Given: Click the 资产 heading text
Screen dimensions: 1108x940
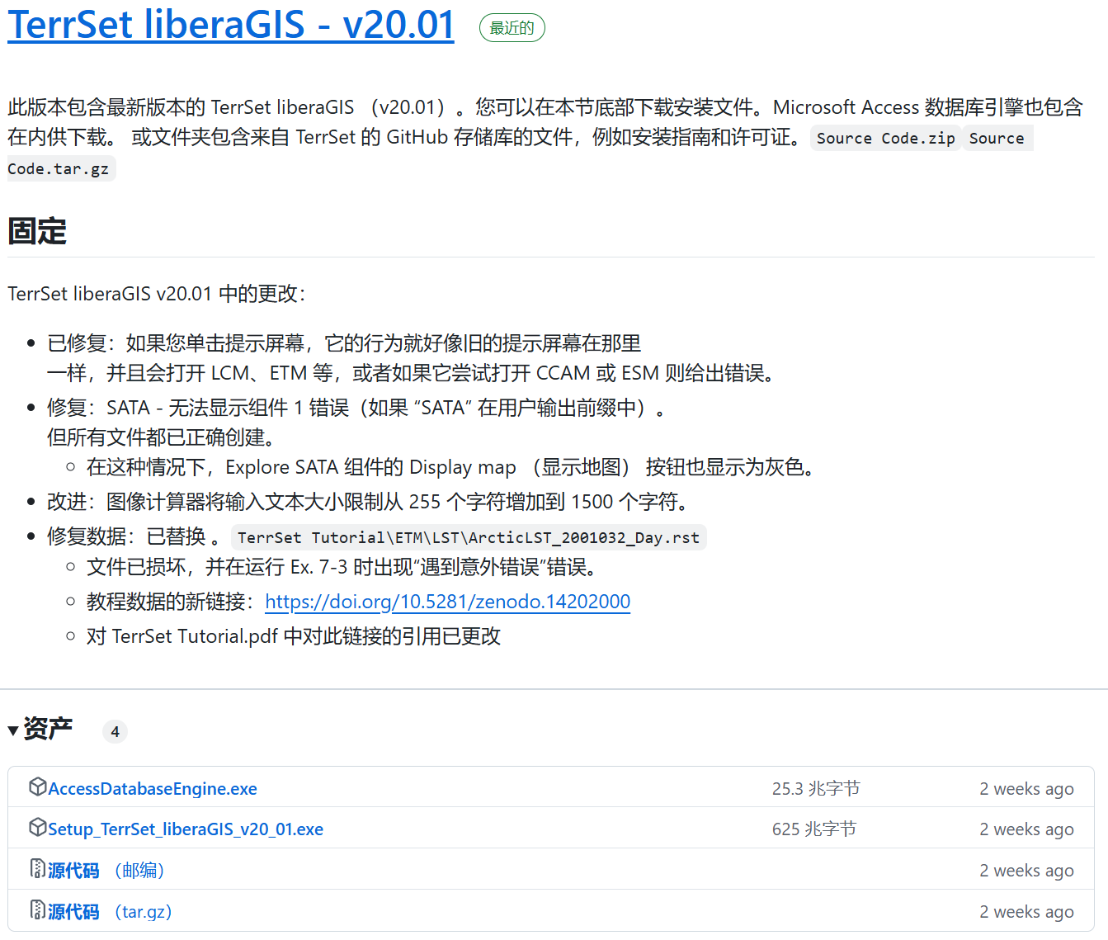Looking at the screenshot, I should 48,729.
